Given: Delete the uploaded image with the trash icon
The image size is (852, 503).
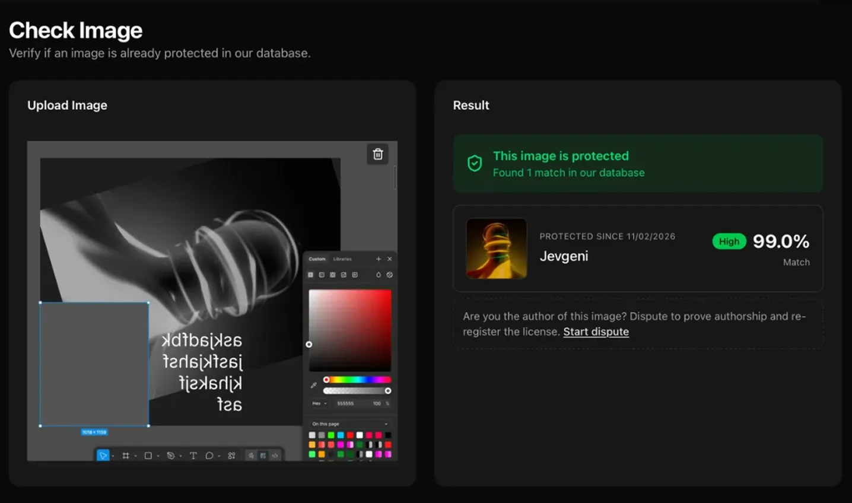Looking at the screenshot, I should click(377, 154).
